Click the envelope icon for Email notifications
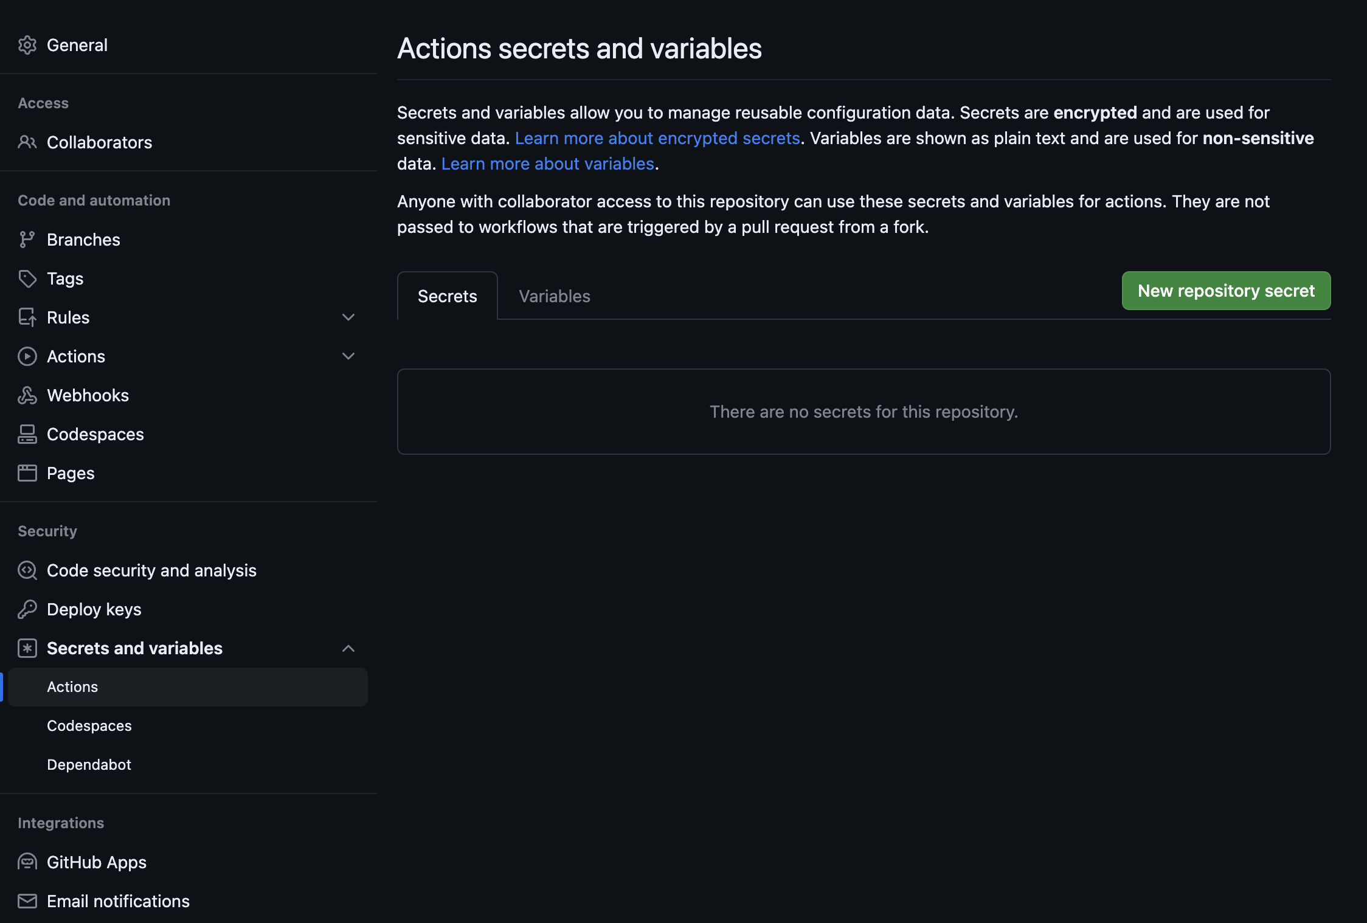This screenshot has width=1367, height=923. (x=27, y=901)
